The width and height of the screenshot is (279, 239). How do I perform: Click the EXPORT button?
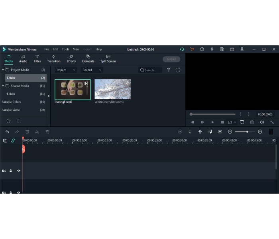[x=171, y=59]
